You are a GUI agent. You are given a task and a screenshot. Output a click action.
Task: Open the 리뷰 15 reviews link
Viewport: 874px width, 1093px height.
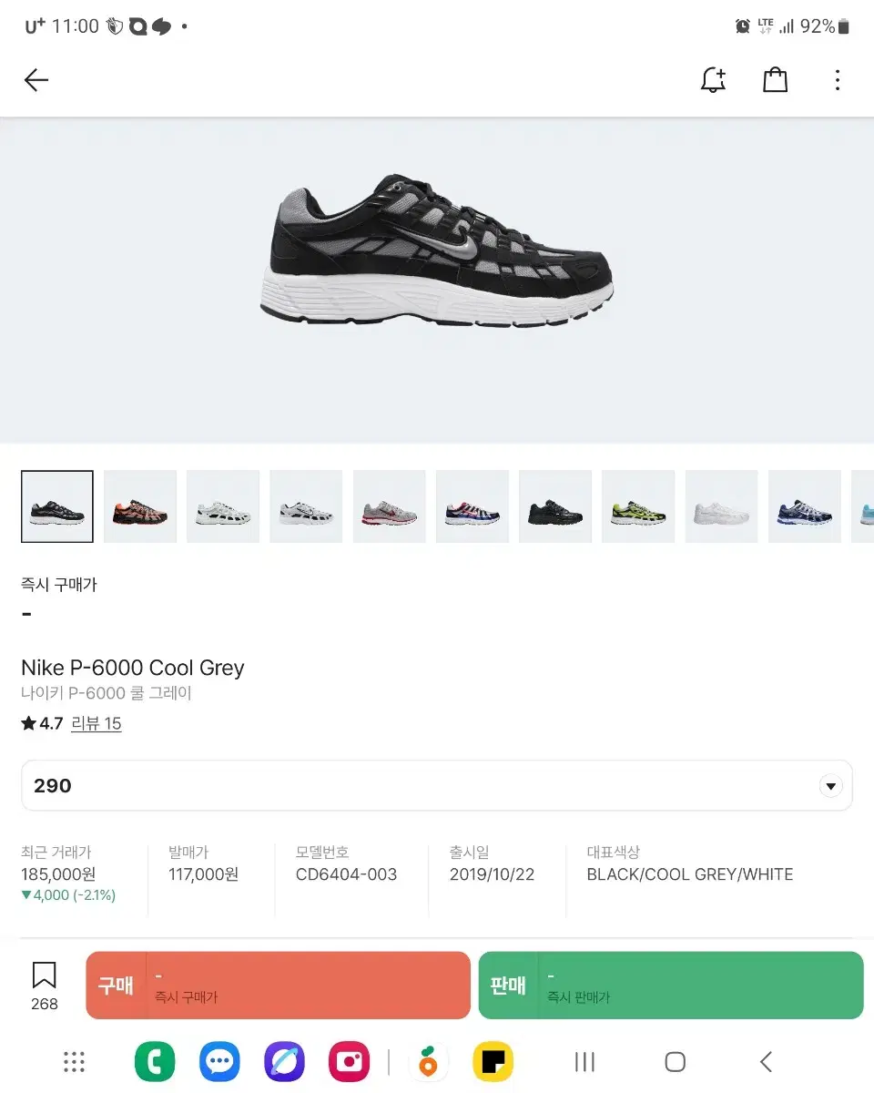(x=97, y=723)
